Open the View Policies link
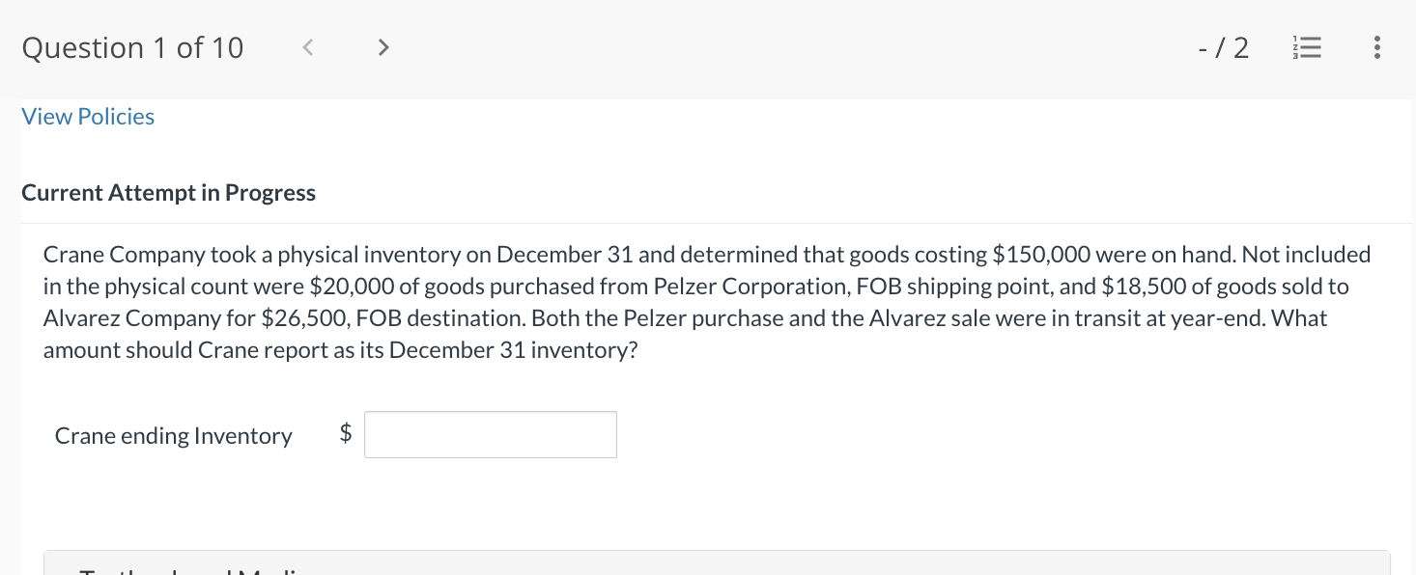This screenshot has width=1416, height=575. pyautogui.click(x=88, y=117)
